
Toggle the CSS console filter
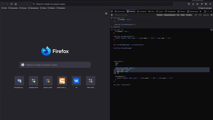coord(196,15)
